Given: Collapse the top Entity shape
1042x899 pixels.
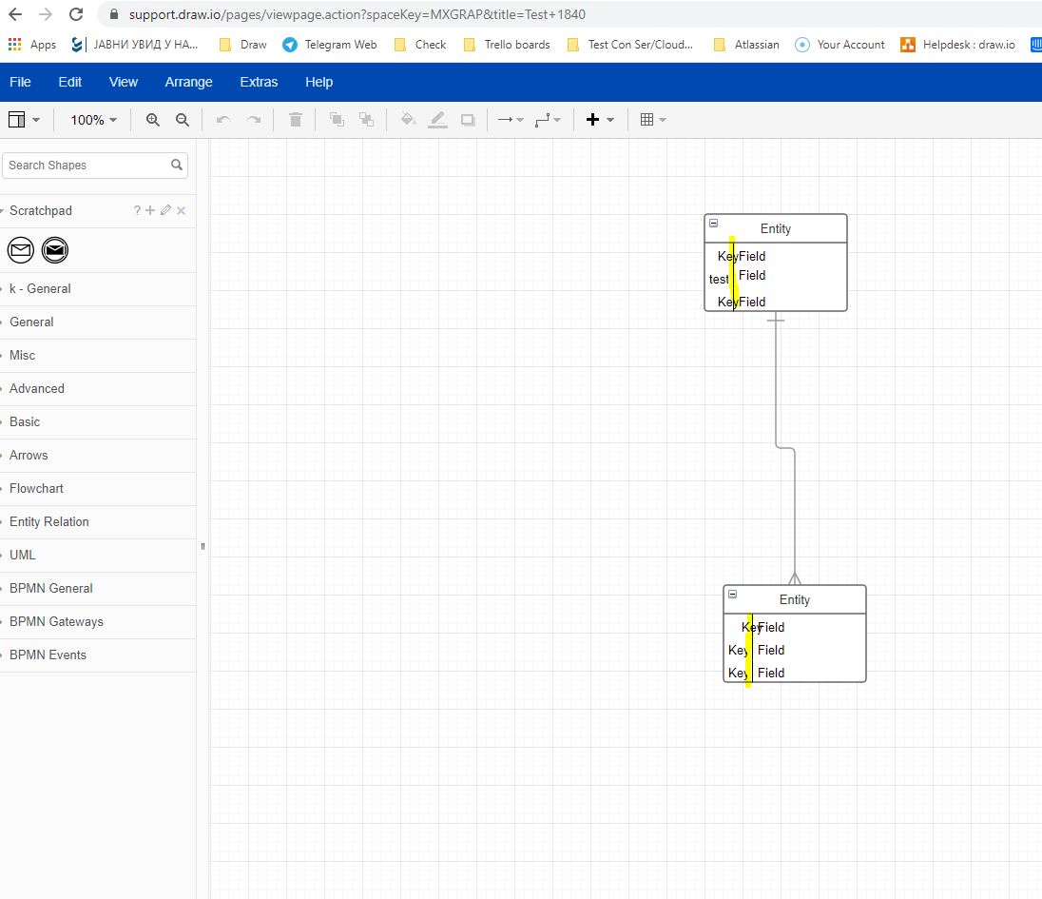Looking at the screenshot, I should (x=713, y=221).
